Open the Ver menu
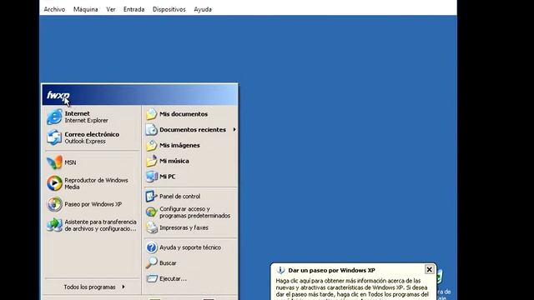 point(111,9)
